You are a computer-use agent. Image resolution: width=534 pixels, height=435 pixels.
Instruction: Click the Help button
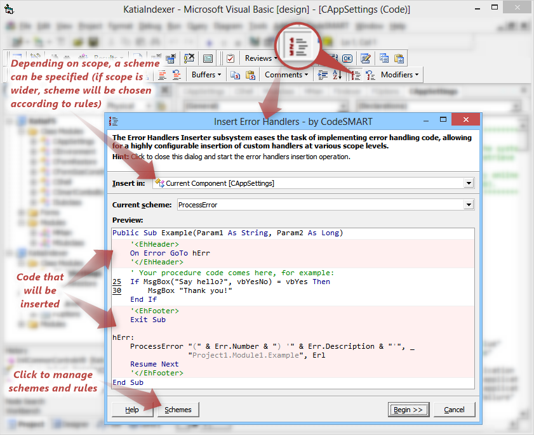132,410
